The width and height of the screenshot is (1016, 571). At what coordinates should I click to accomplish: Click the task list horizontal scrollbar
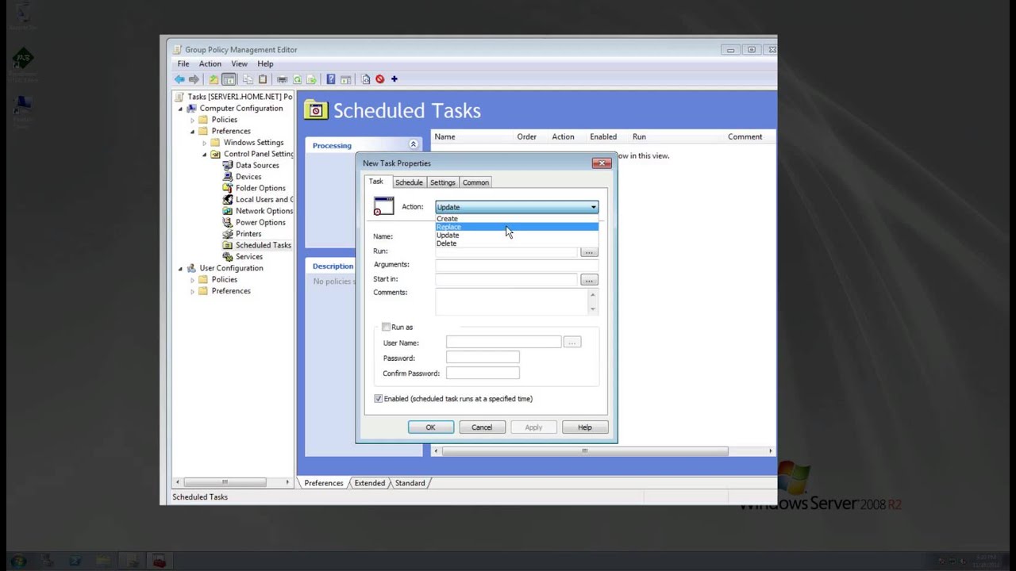[x=602, y=451]
